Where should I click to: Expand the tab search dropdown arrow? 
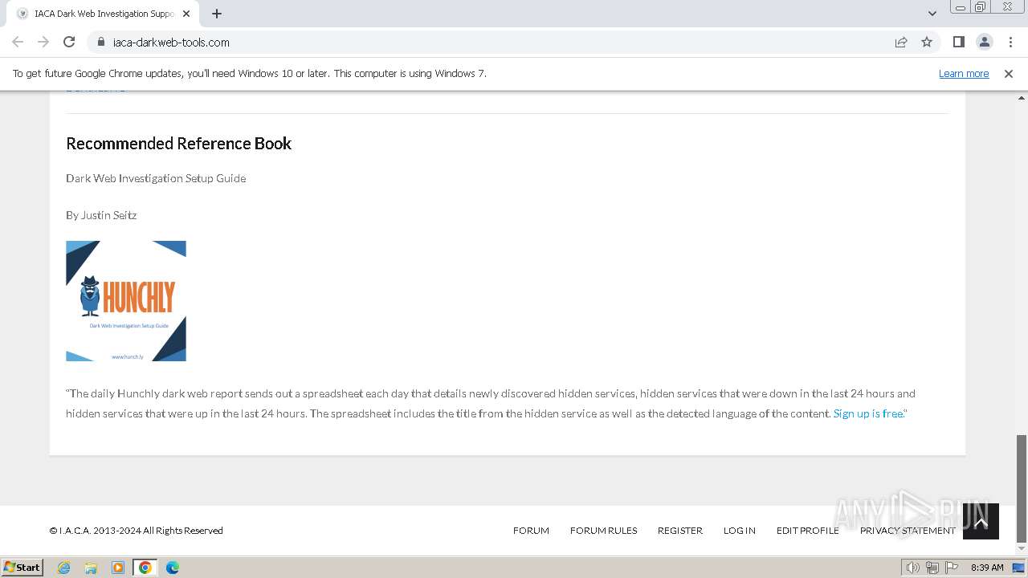pos(932,14)
